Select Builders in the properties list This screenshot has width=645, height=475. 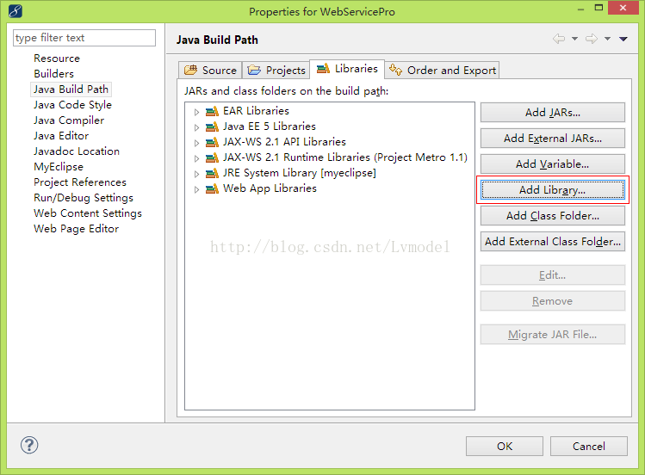click(x=54, y=74)
